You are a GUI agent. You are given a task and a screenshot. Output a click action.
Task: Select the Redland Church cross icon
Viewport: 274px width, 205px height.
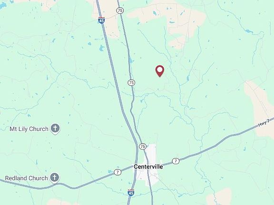point(55,178)
